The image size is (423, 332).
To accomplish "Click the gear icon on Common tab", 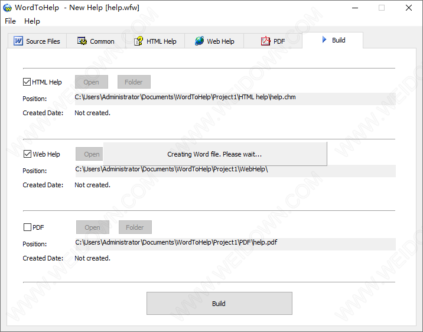I will coord(82,41).
